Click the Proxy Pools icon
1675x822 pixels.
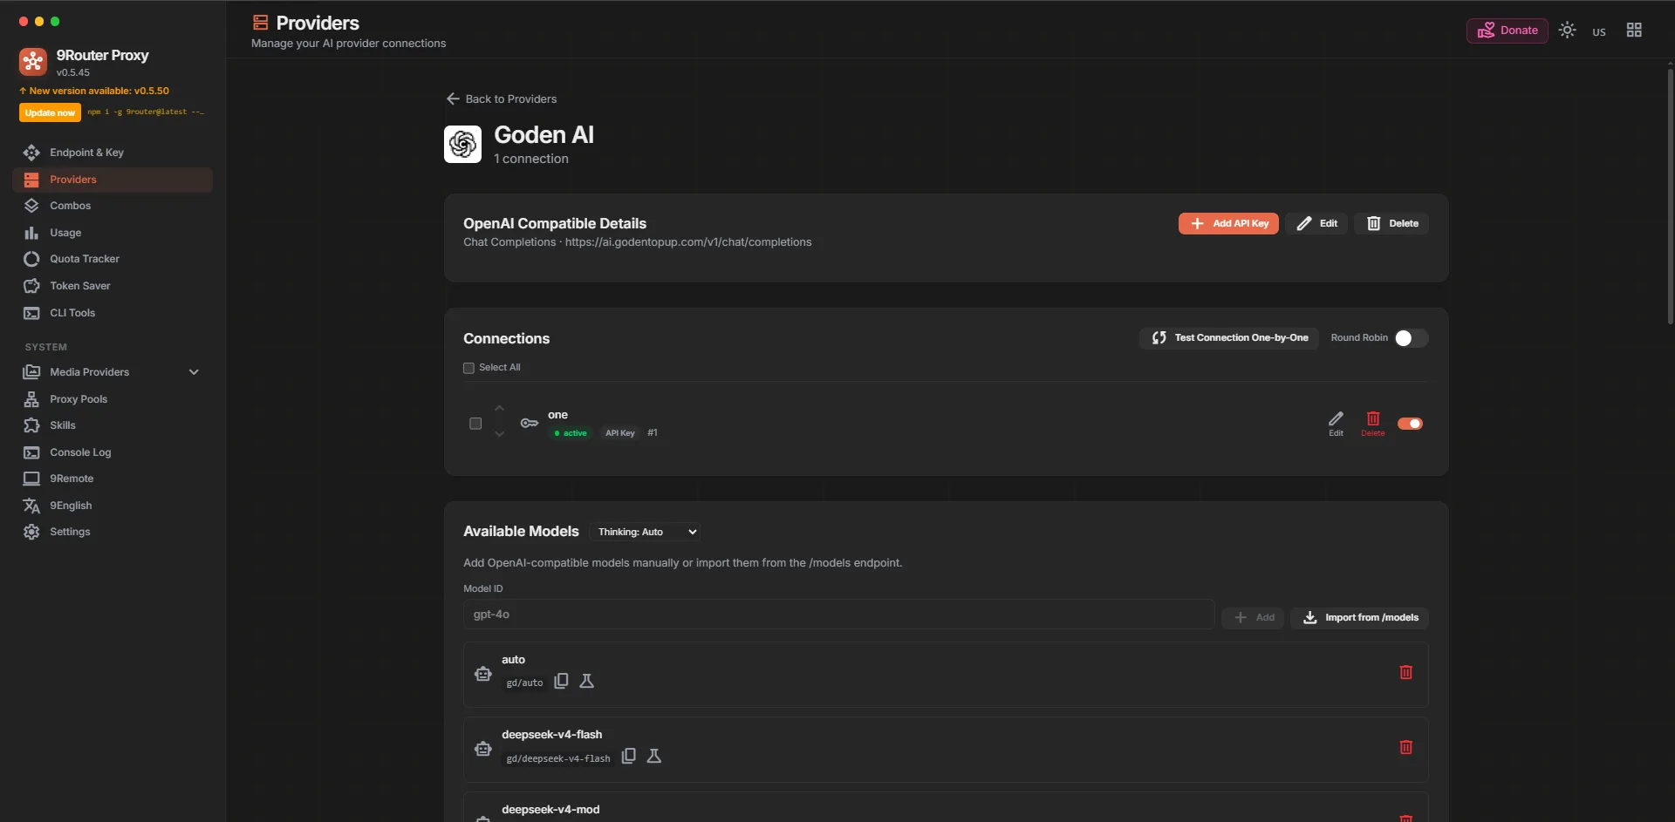31,399
